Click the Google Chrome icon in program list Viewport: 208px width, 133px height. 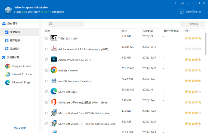click(x=54, y=70)
